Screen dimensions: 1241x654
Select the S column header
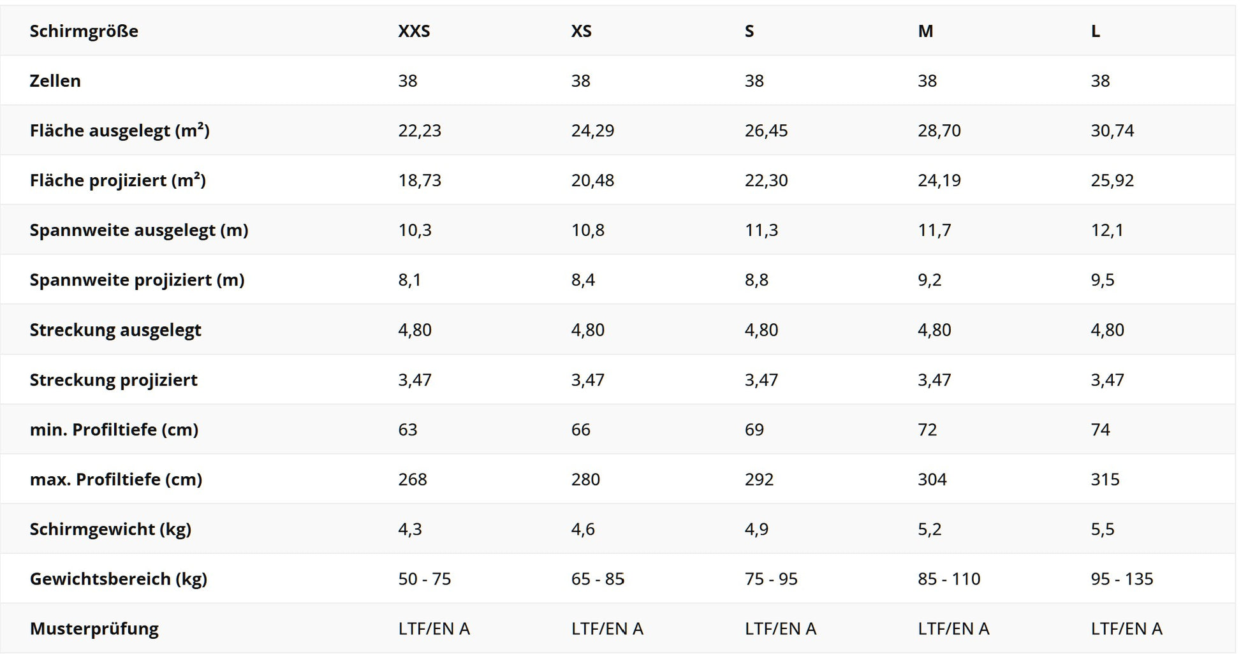click(749, 31)
